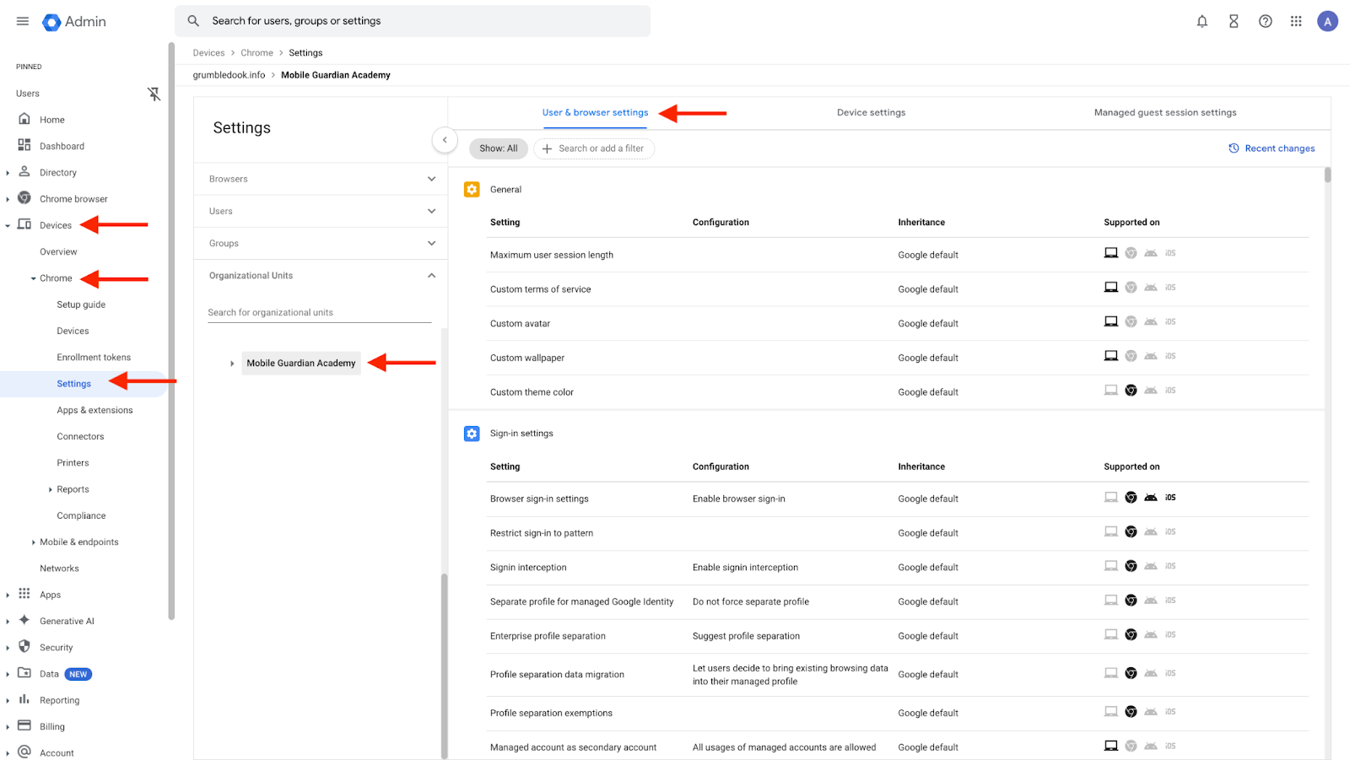1350x760 pixels.
Task: Open the help question mark icon
Action: click(x=1265, y=22)
